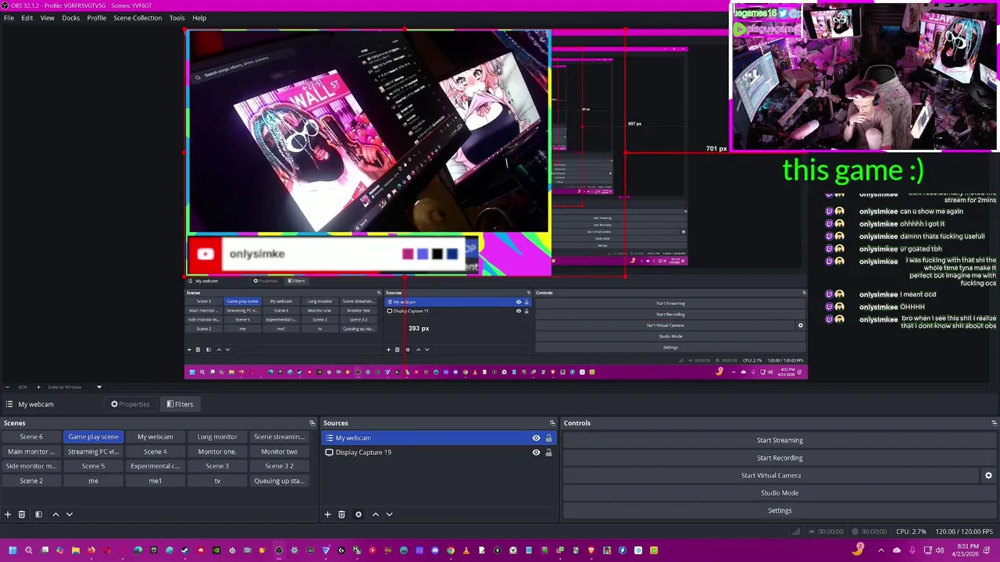Zoom in preview with plus icon
Viewport: 1000px width, 562px height.
(x=38, y=387)
